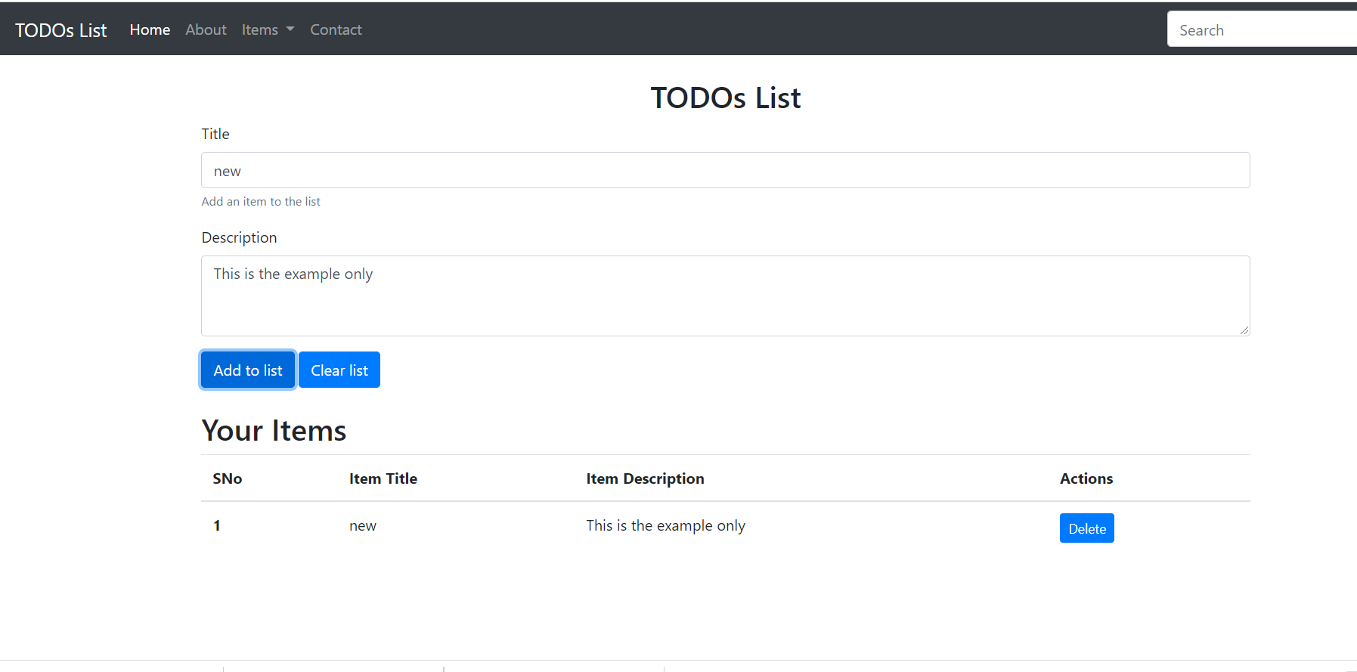
Task: Click the TODOs List navbar brand link
Action: 61,30
